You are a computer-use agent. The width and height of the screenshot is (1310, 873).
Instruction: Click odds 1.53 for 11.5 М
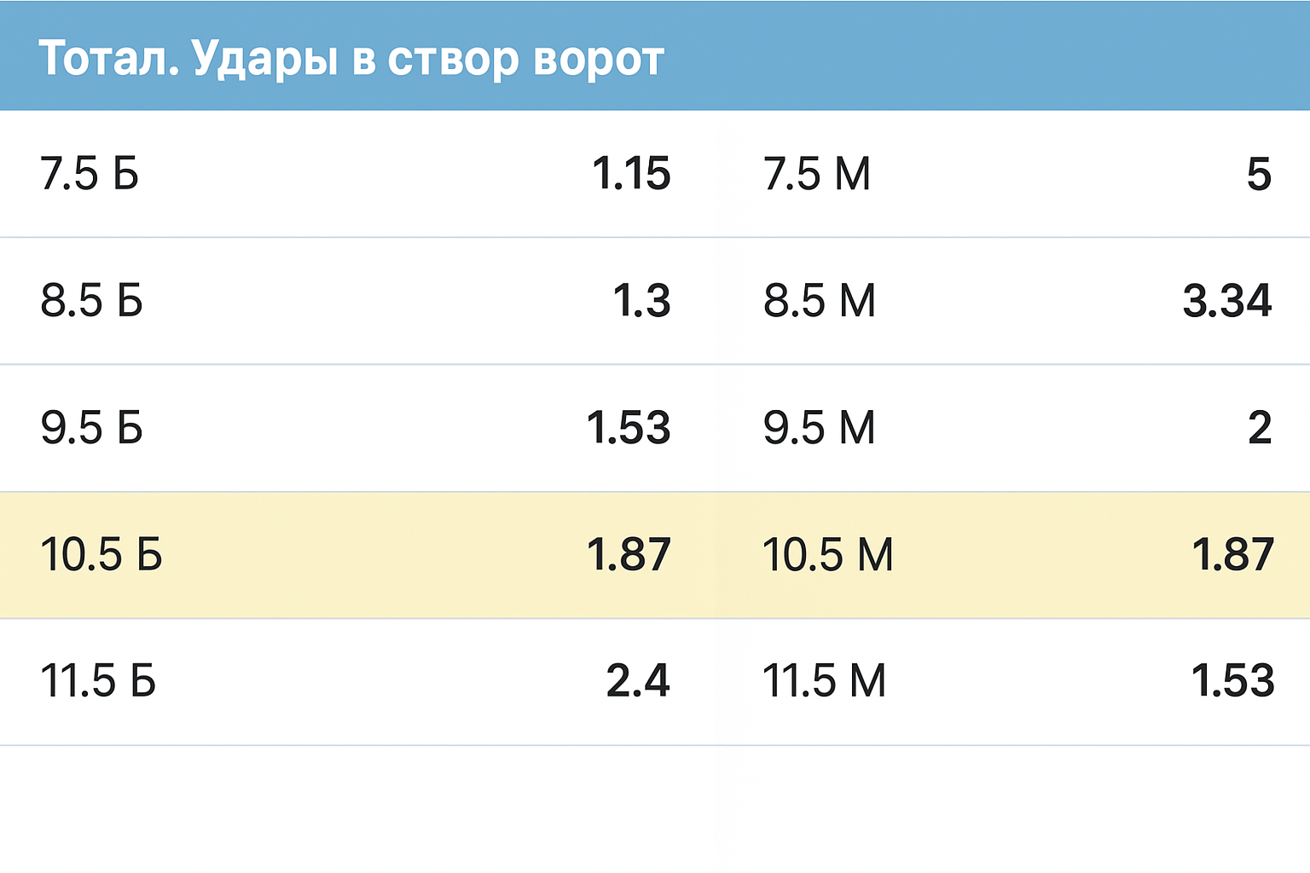pyautogui.click(x=1232, y=680)
